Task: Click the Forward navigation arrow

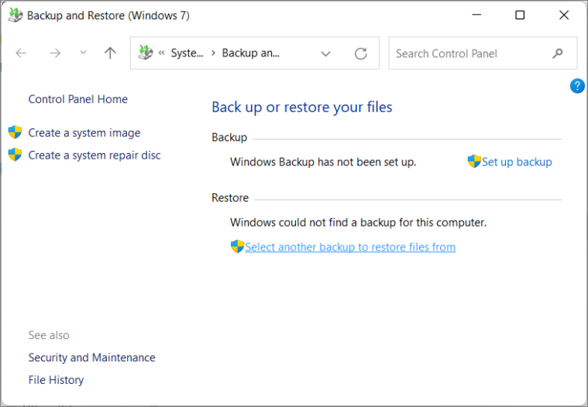Action: 55,53
